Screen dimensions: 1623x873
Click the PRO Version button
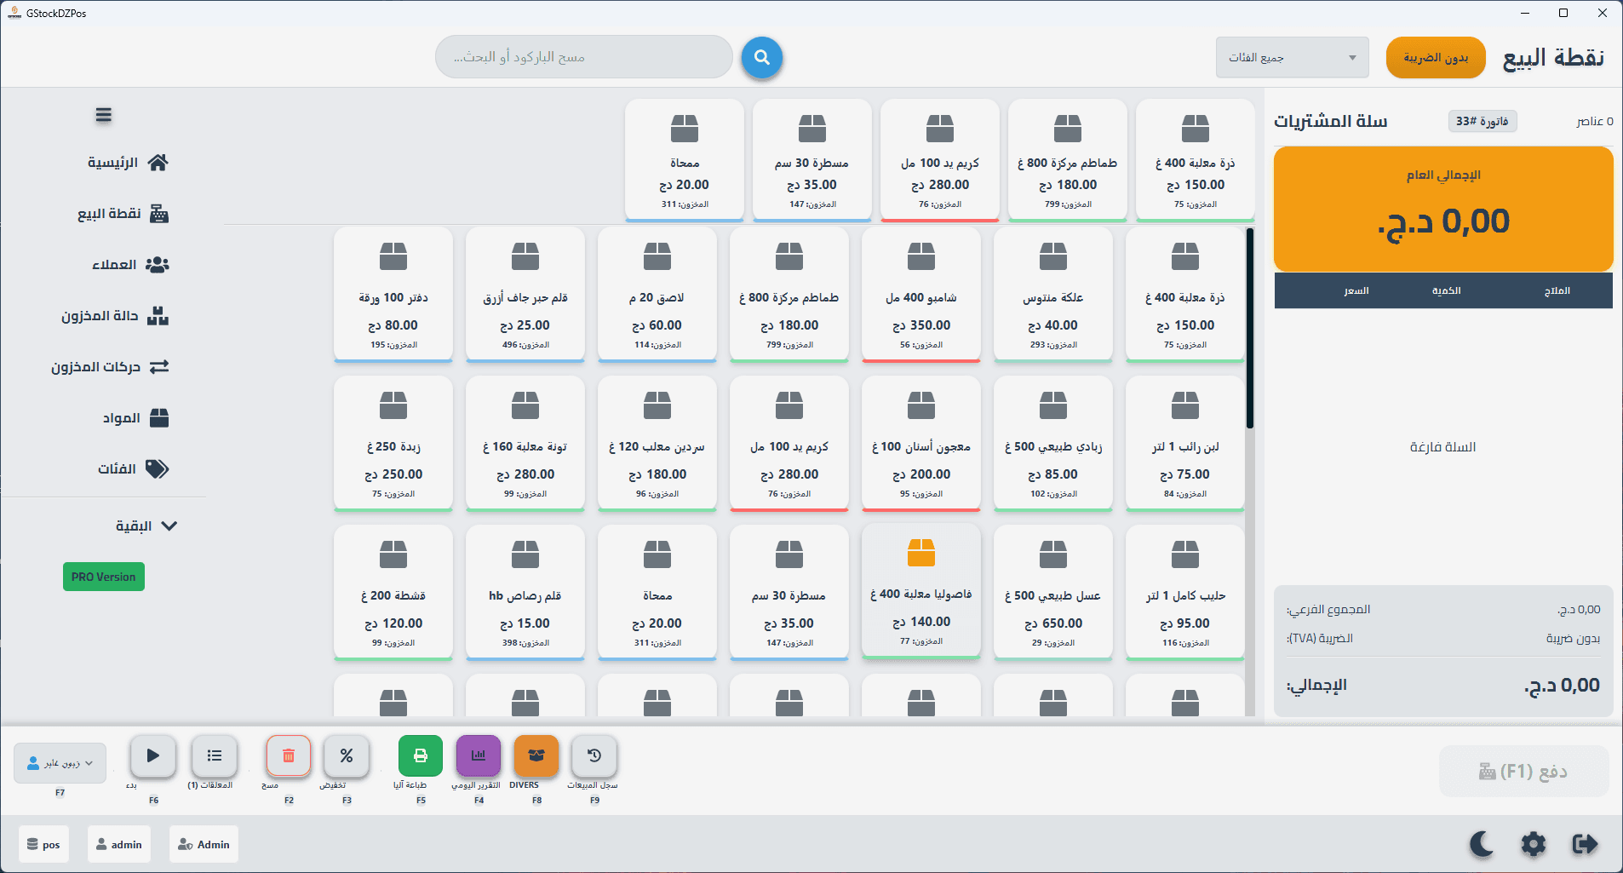[104, 577]
